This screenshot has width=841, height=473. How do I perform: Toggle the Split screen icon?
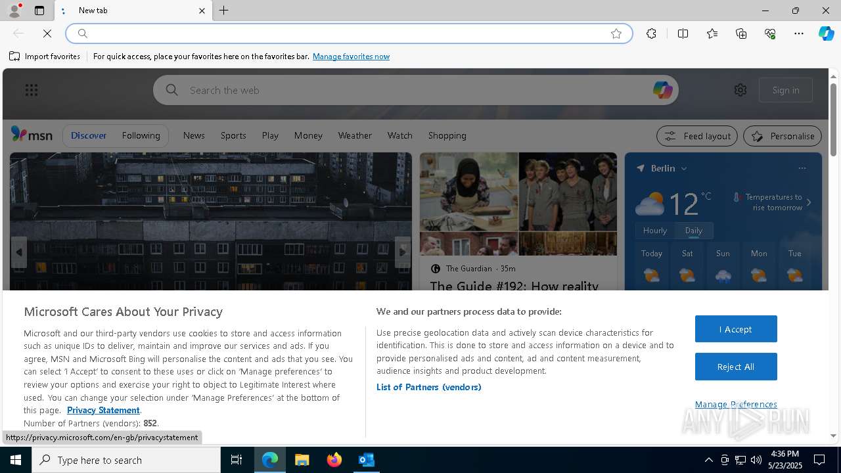(683, 34)
